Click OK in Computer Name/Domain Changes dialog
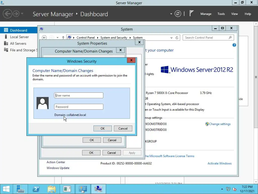258x194 pixels. click(92, 140)
